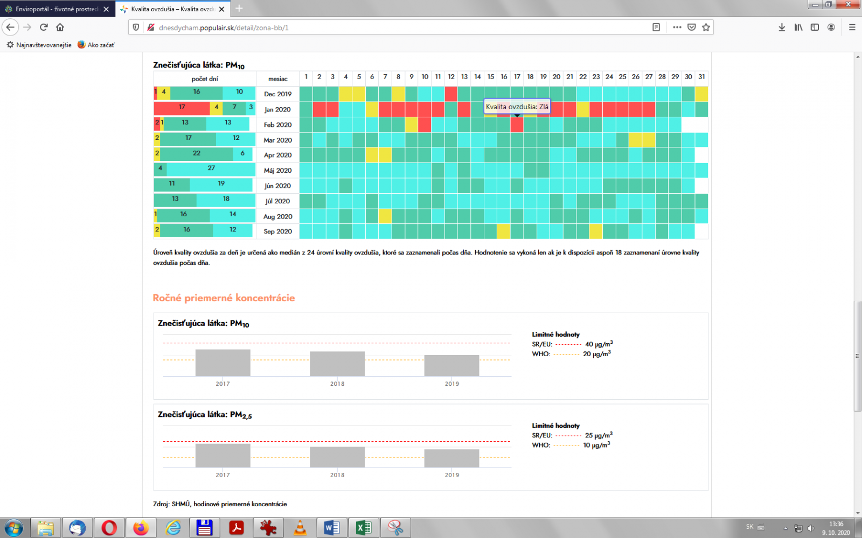Open the Downloads panel
Image resolution: width=862 pixels, height=538 pixels.
[782, 27]
